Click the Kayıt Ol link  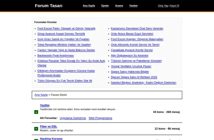pyautogui.click(x=174, y=6)
